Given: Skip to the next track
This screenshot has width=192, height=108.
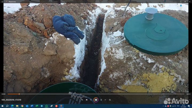Looking at the screenshot, I should [x=105, y=100].
